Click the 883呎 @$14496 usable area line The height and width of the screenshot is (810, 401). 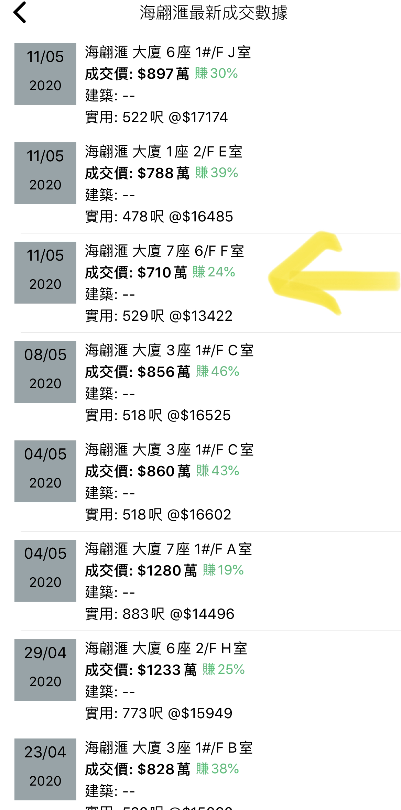click(x=160, y=614)
